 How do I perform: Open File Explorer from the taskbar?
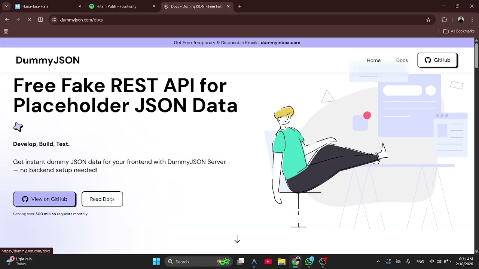pos(281,262)
